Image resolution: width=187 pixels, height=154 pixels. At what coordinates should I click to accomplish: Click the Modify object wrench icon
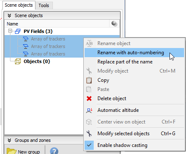click(x=89, y=71)
